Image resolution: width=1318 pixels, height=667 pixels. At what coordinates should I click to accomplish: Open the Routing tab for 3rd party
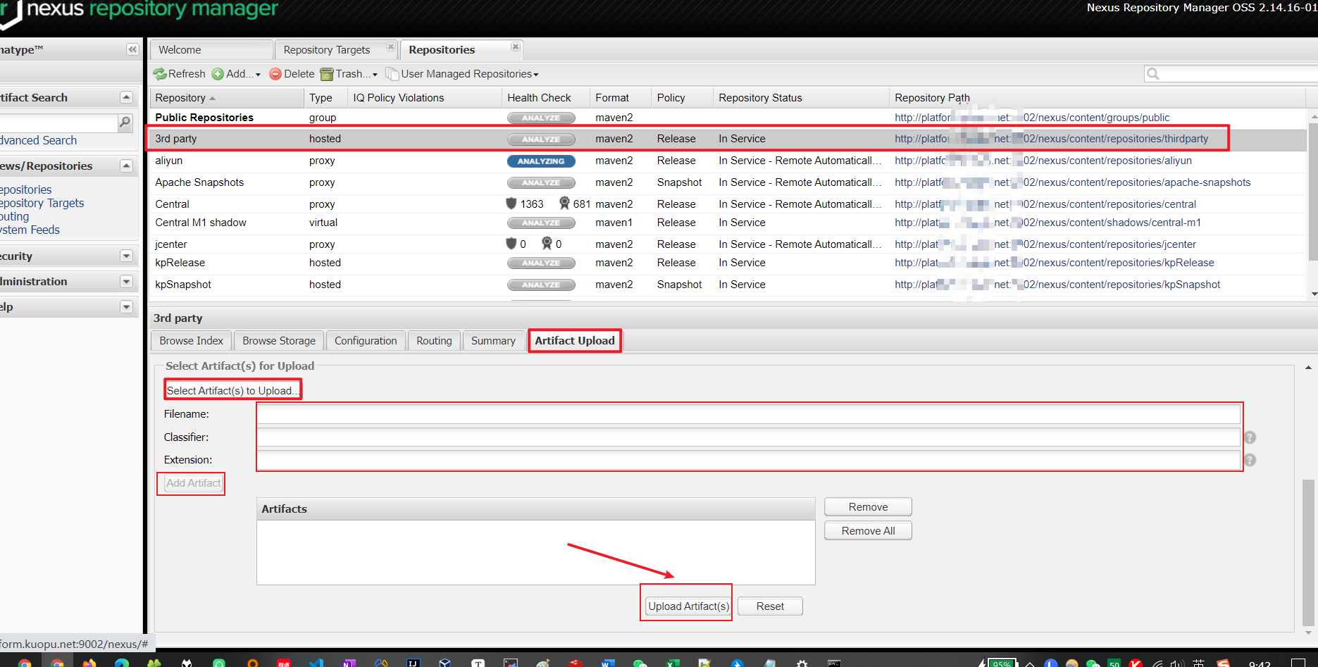(x=434, y=341)
